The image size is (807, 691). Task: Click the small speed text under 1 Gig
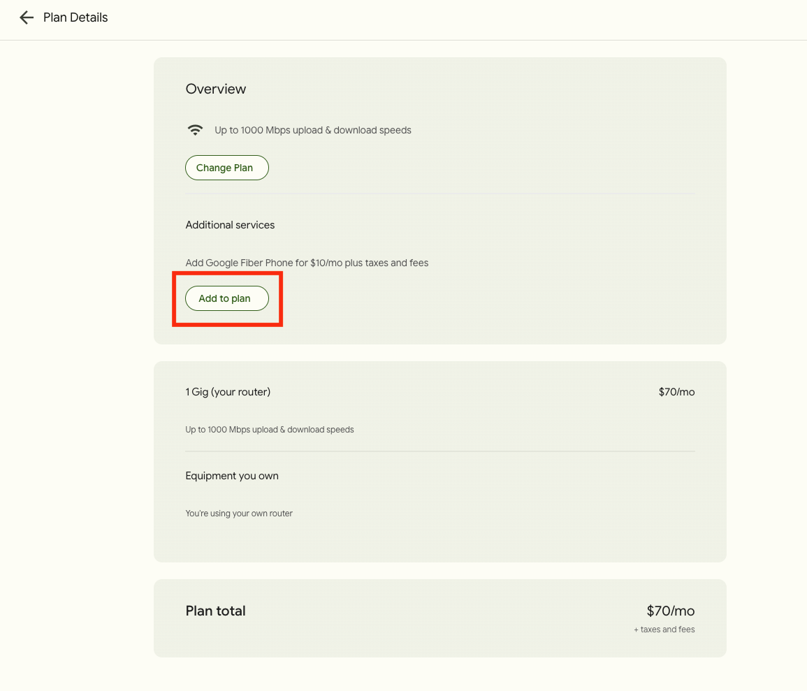coord(270,430)
